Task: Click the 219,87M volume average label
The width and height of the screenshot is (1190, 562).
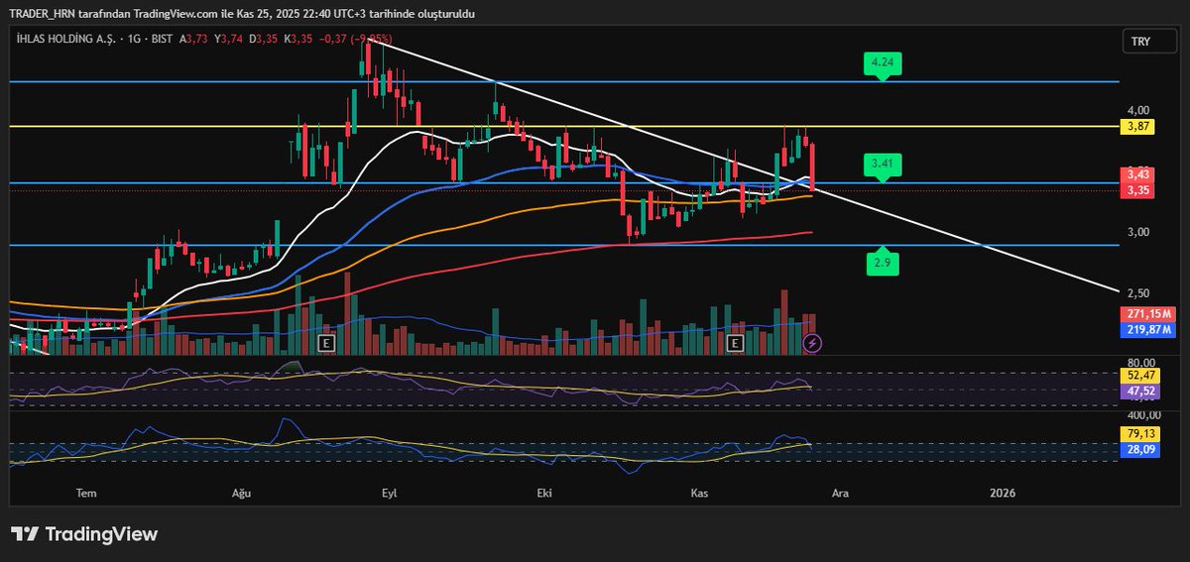Action: click(x=1148, y=330)
